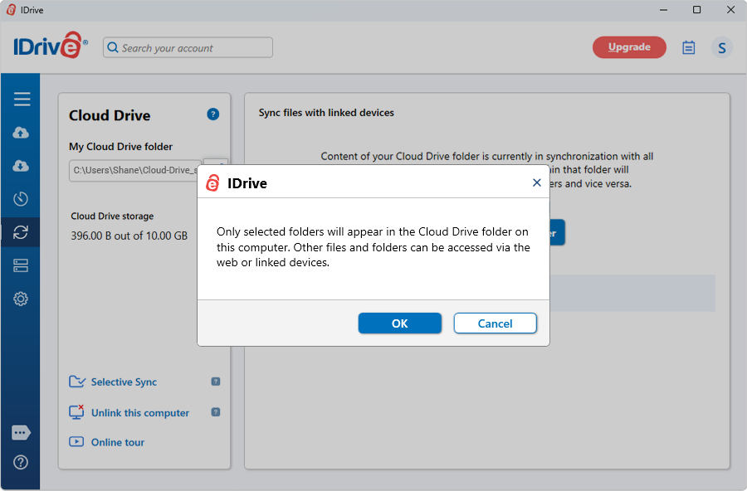Image resolution: width=747 pixels, height=491 pixels.
Task: Open the Server backup icon
Action: coord(21,265)
